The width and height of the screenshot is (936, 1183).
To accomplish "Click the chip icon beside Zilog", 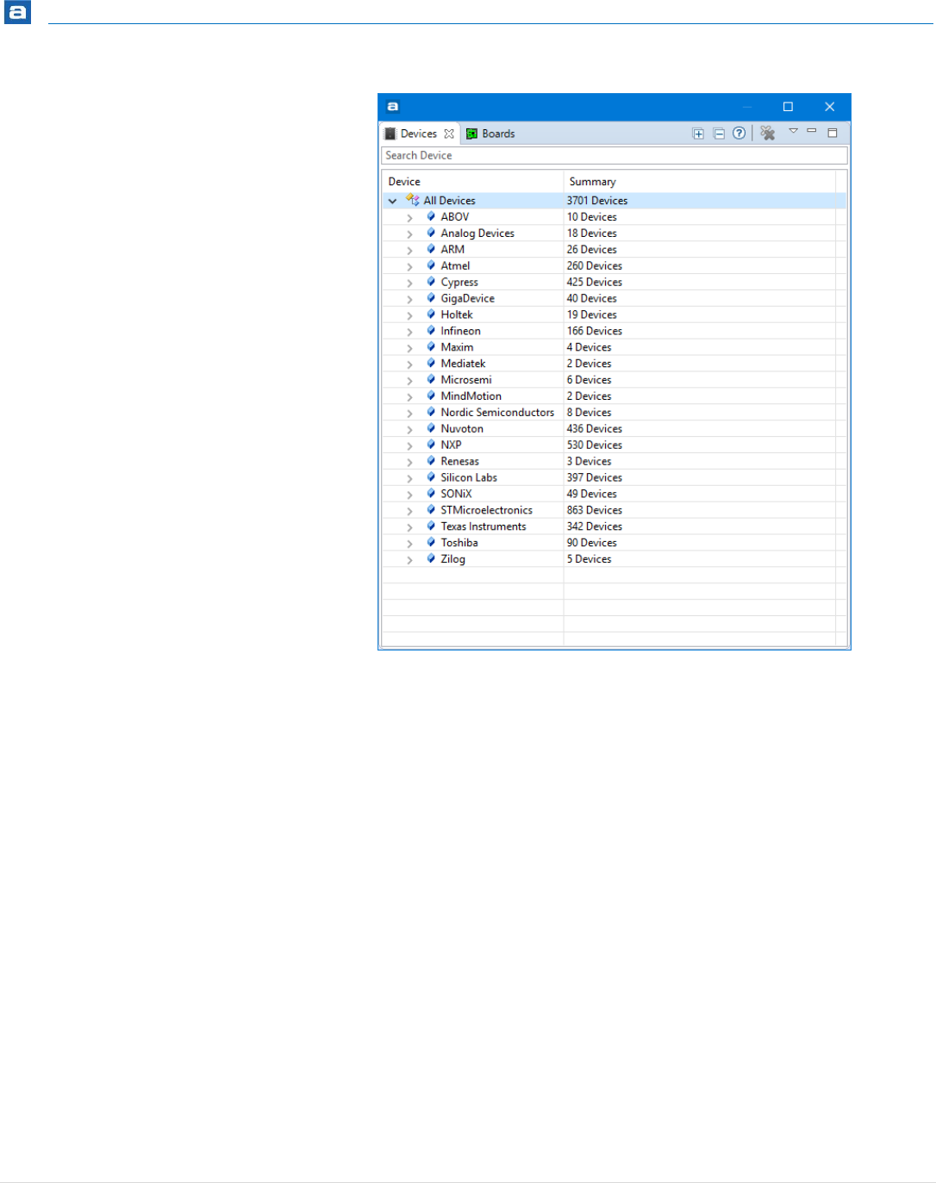I will pyautogui.click(x=431, y=559).
